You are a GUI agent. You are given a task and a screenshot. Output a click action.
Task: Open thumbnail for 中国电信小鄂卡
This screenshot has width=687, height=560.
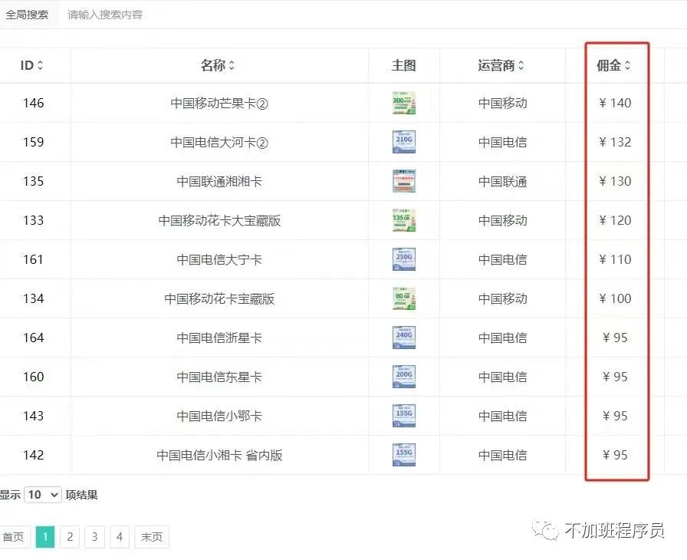403,416
